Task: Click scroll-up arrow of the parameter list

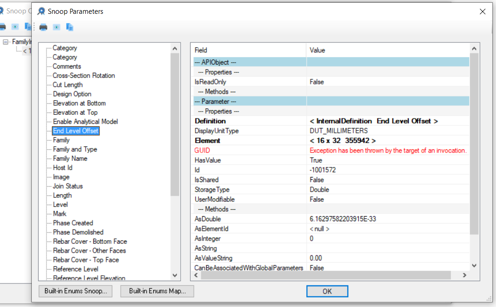Action: [175, 48]
